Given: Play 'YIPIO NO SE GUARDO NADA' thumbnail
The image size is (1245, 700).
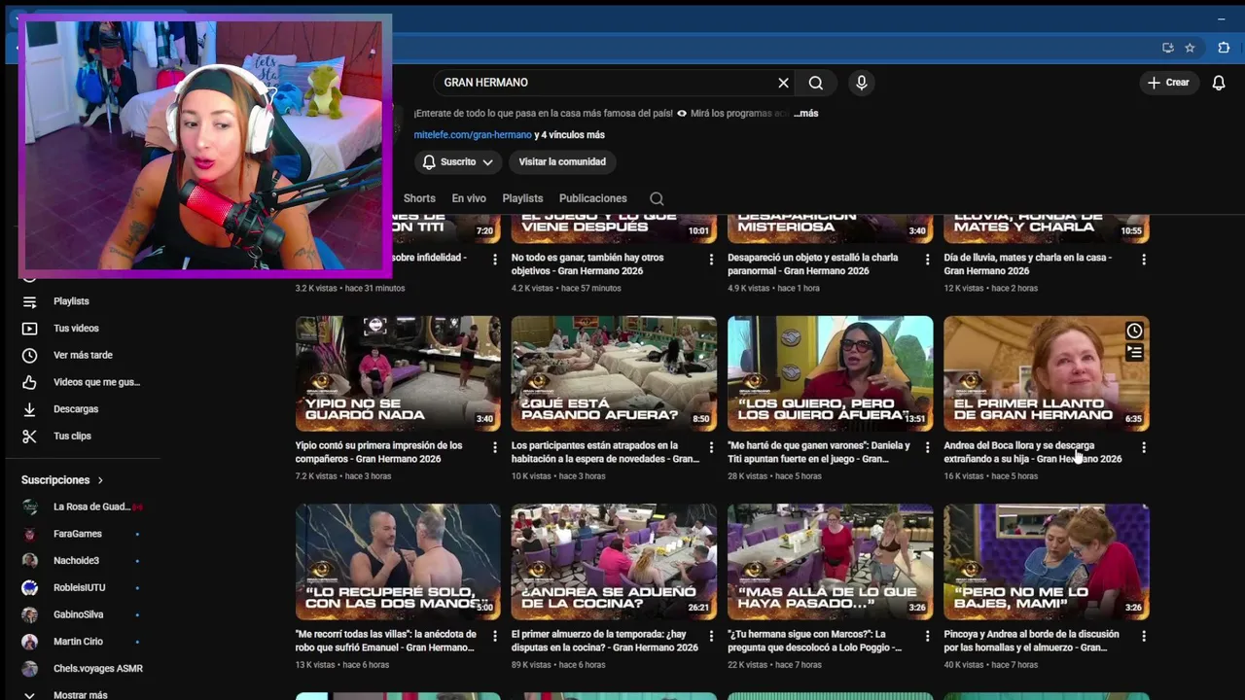Looking at the screenshot, I should click(x=398, y=373).
